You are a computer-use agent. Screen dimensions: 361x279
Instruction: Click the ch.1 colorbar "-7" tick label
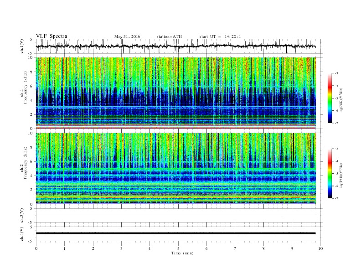pos(336,123)
